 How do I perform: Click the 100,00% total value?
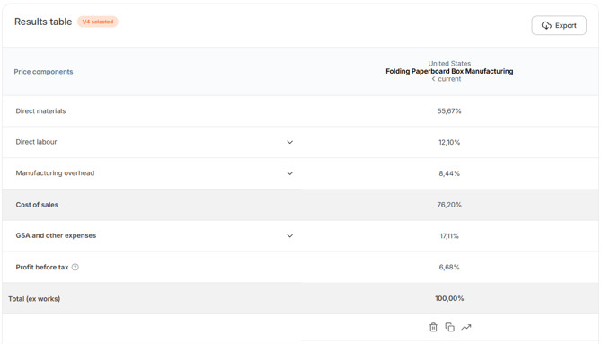click(x=449, y=298)
